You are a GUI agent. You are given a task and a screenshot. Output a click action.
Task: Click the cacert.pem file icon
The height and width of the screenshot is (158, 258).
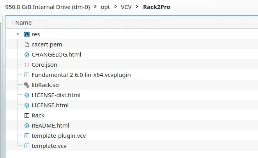(27, 44)
